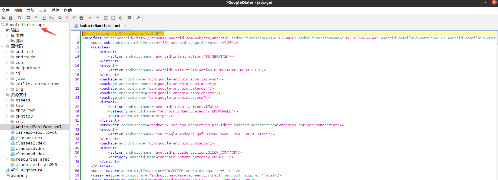Open the 视图 menu
This screenshot has height=180, width=498.
pos(18,10)
